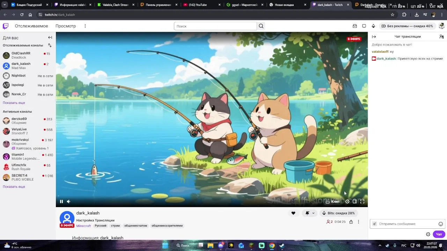The width and height of the screenshot is (447, 251).
Task: Open Ispolegi channel in sidebar
Action: pyautogui.click(x=28, y=85)
